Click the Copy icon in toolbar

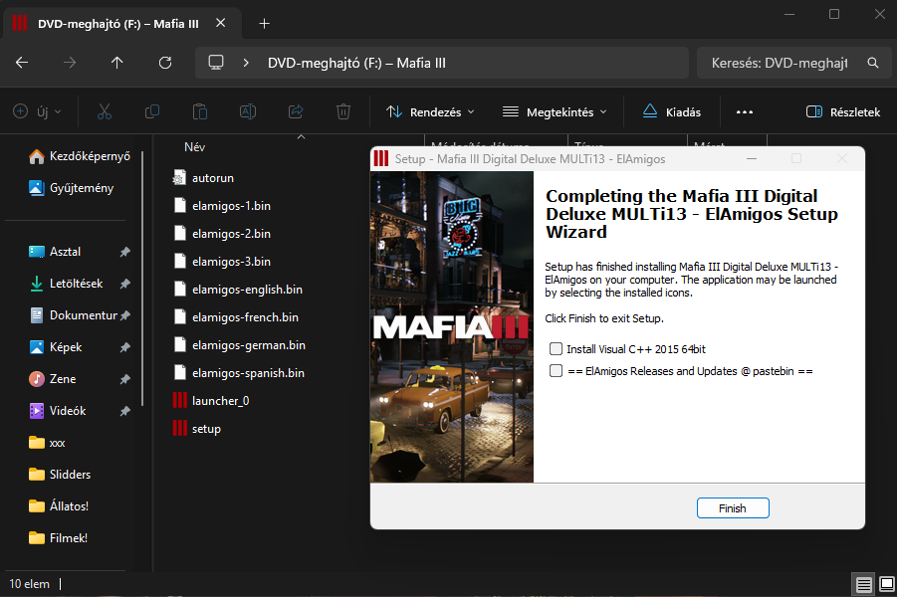coord(152,111)
